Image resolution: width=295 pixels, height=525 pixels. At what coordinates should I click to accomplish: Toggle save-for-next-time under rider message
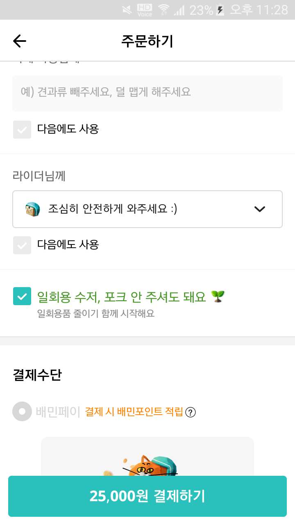tap(22, 245)
